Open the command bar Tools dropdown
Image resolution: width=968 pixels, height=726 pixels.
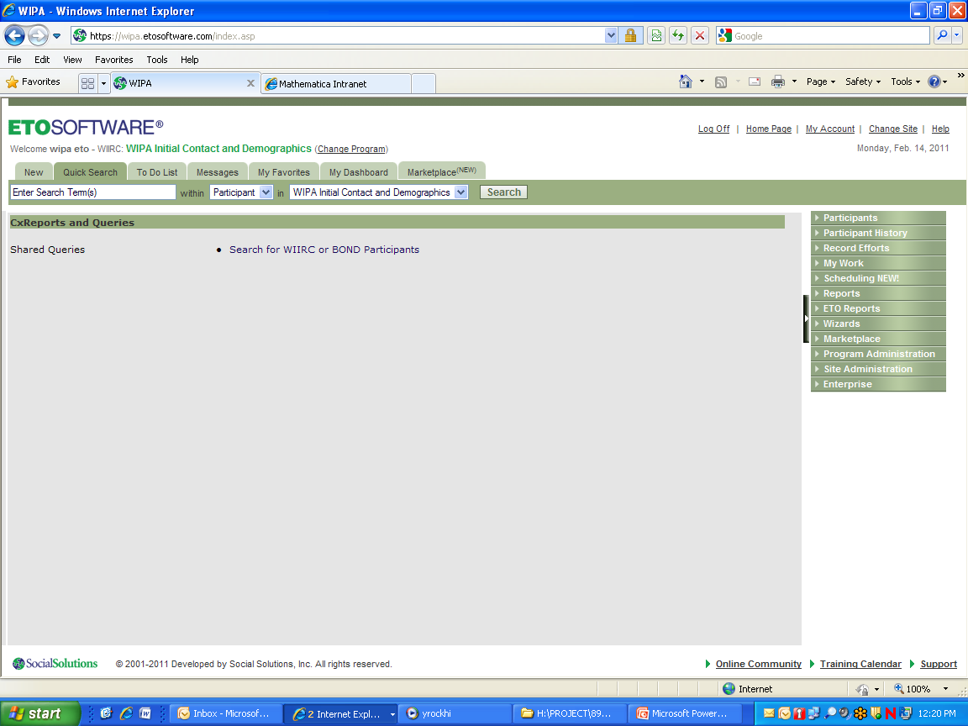pyautogui.click(x=905, y=82)
